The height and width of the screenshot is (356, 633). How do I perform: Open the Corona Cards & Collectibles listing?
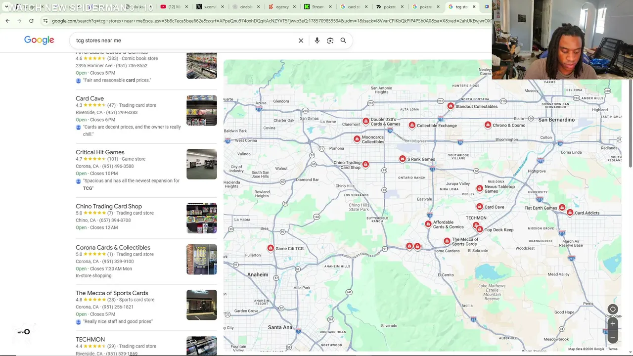[113, 247]
